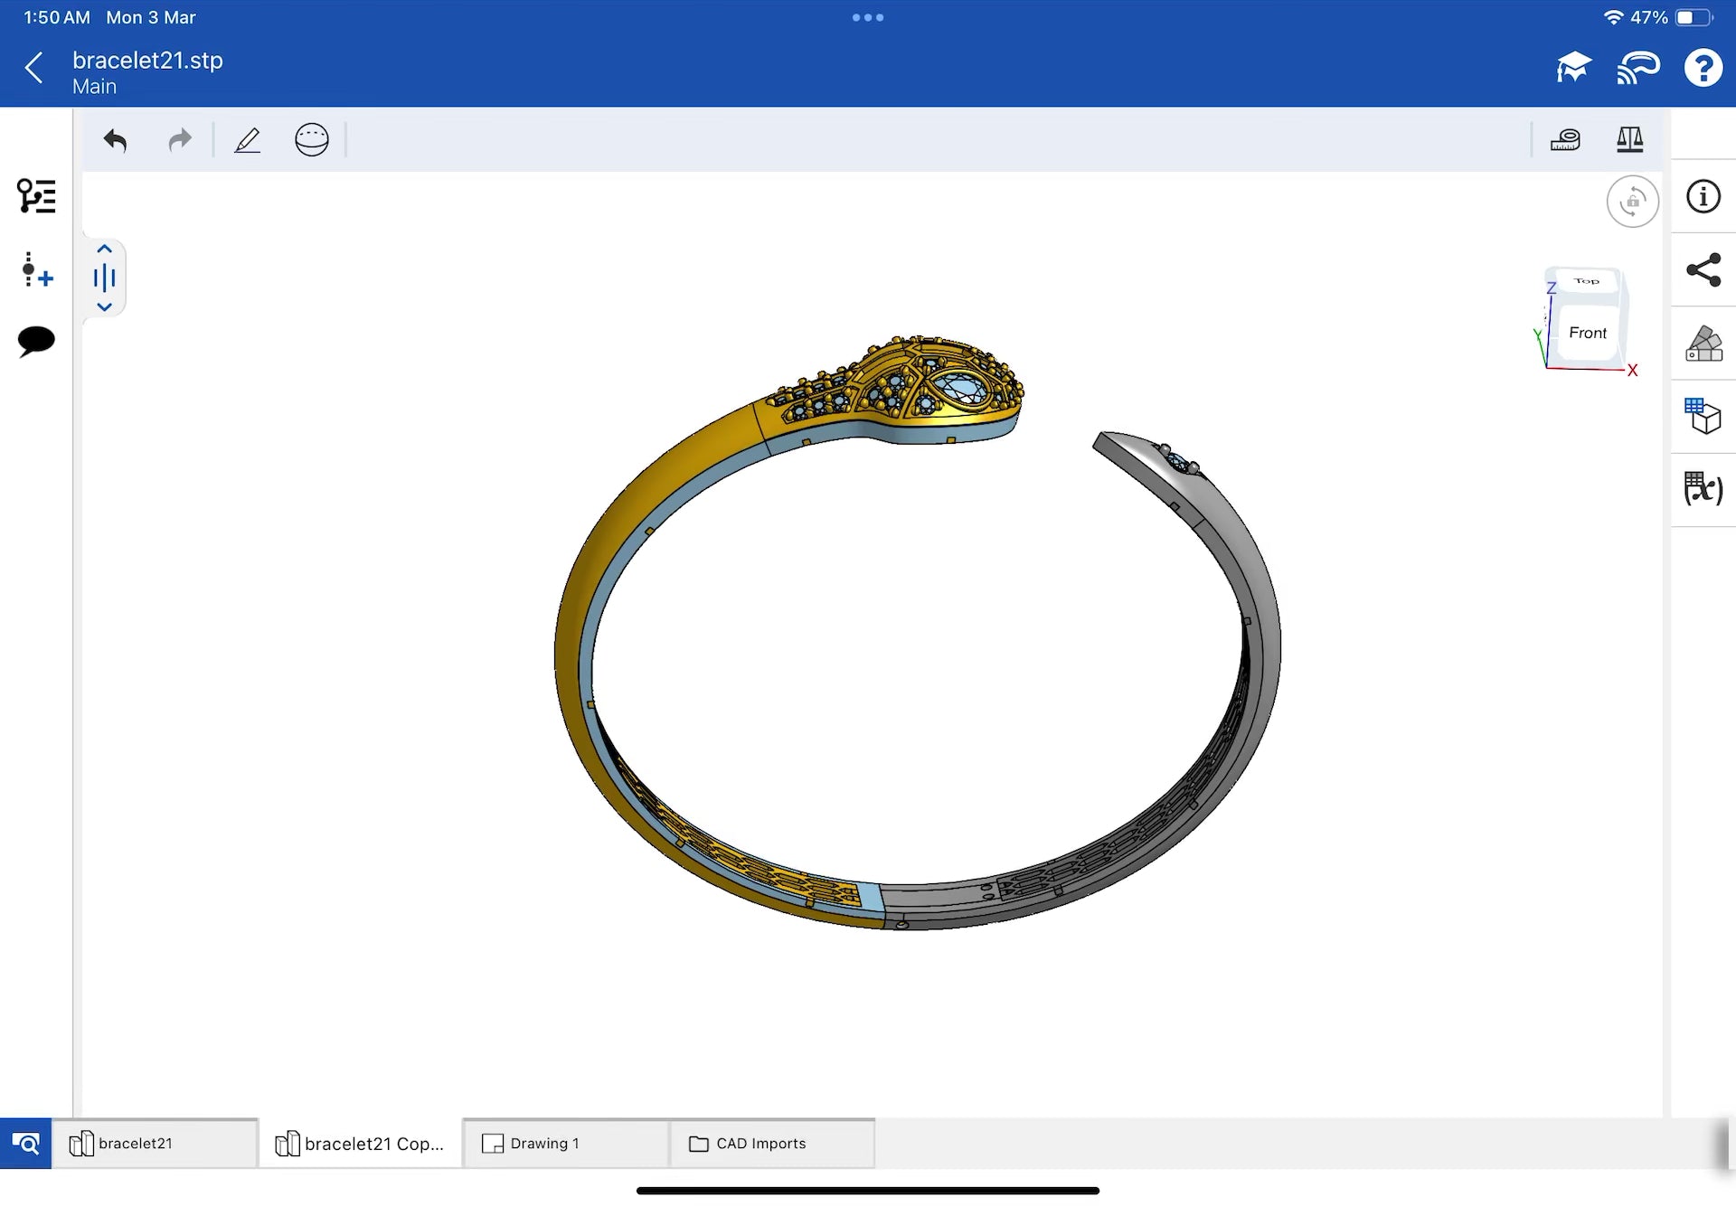Screen dimensions: 1736x1206
Task: Go back with the header arrow
Action: tap(34, 68)
